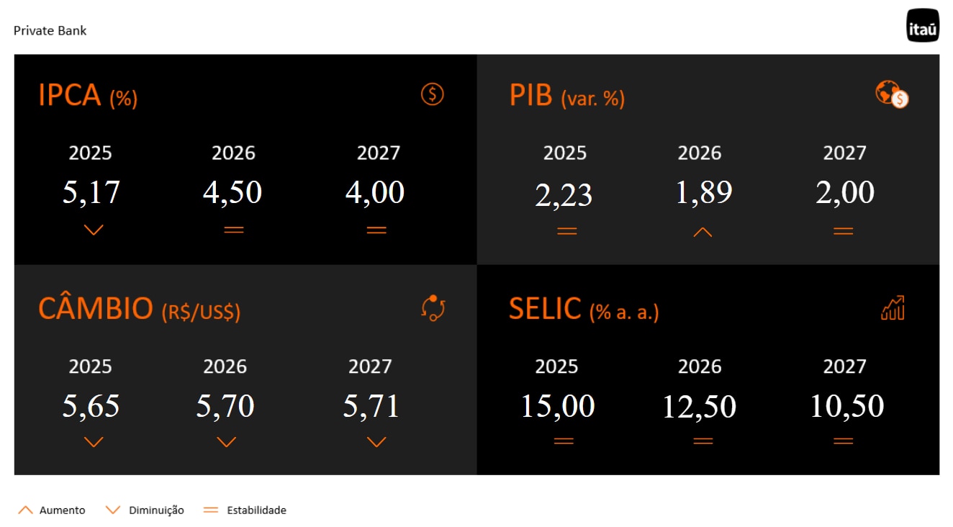This screenshot has height=527, width=953.
Task: Click the Estabilidade legend label
Action: pyautogui.click(x=256, y=510)
